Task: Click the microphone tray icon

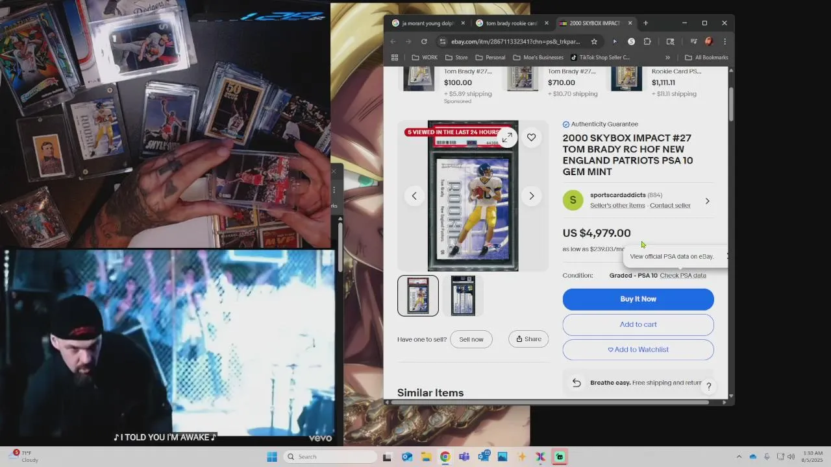Action: pos(767,457)
